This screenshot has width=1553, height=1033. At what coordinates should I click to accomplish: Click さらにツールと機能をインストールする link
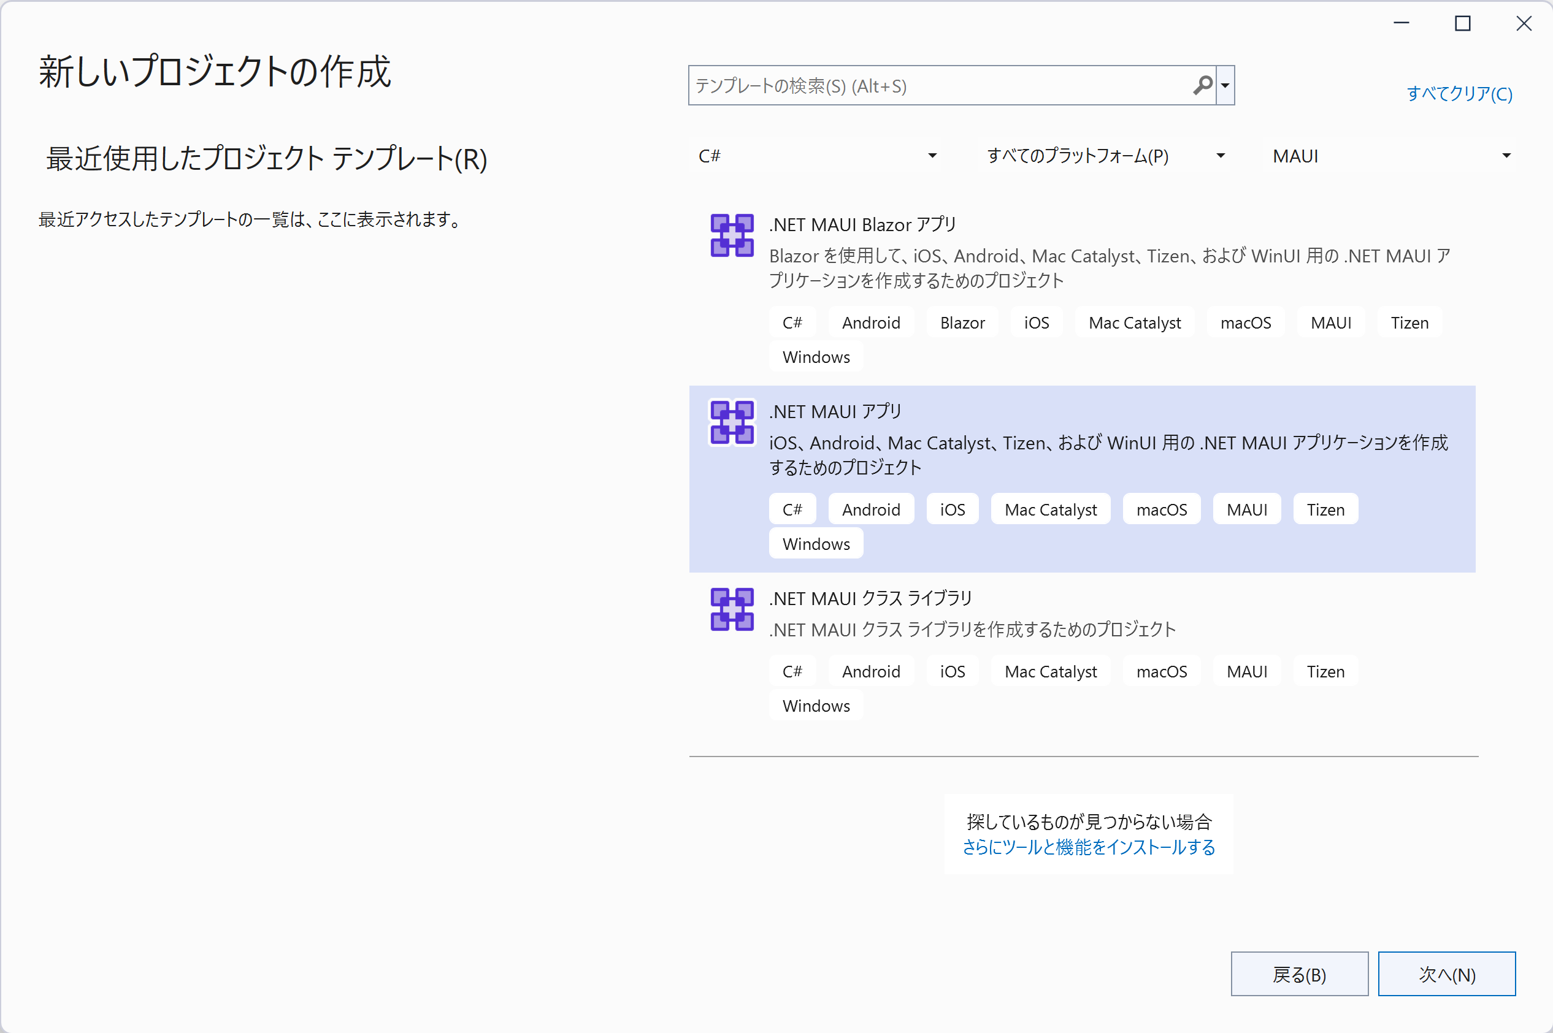coord(1088,847)
